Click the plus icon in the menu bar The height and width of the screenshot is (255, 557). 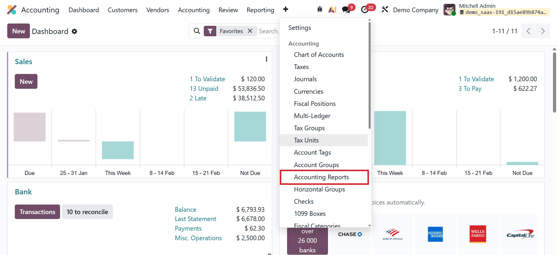pos(286,9)
